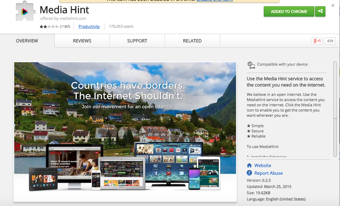This screenshot has width=340, height=206.
Task: Click the (1167) ratings count
Action: (65, 26)
